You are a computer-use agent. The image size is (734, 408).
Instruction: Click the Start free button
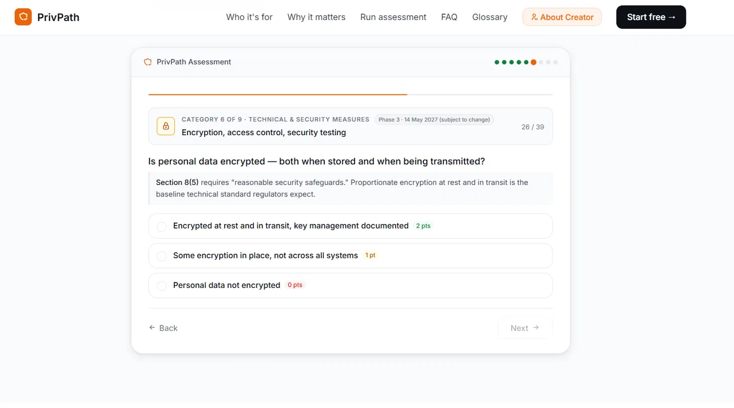pos(651,17)
